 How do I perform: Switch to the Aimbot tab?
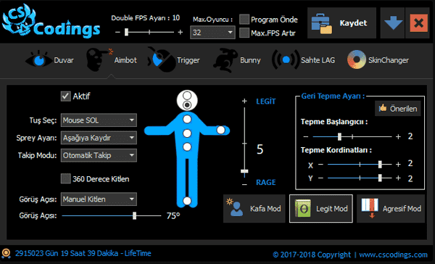[x=112, y=59]
